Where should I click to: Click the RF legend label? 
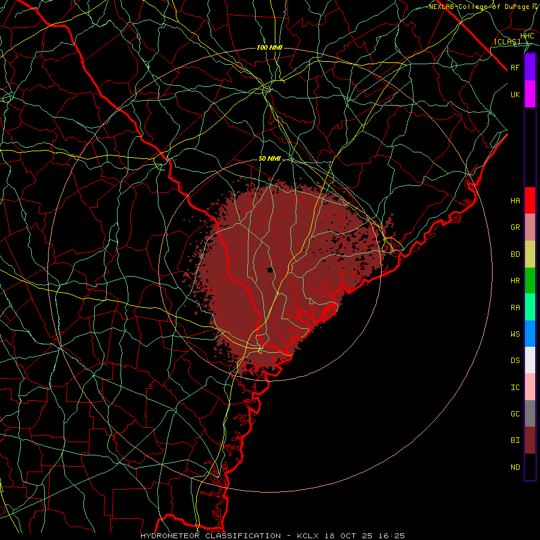(515, 67)
